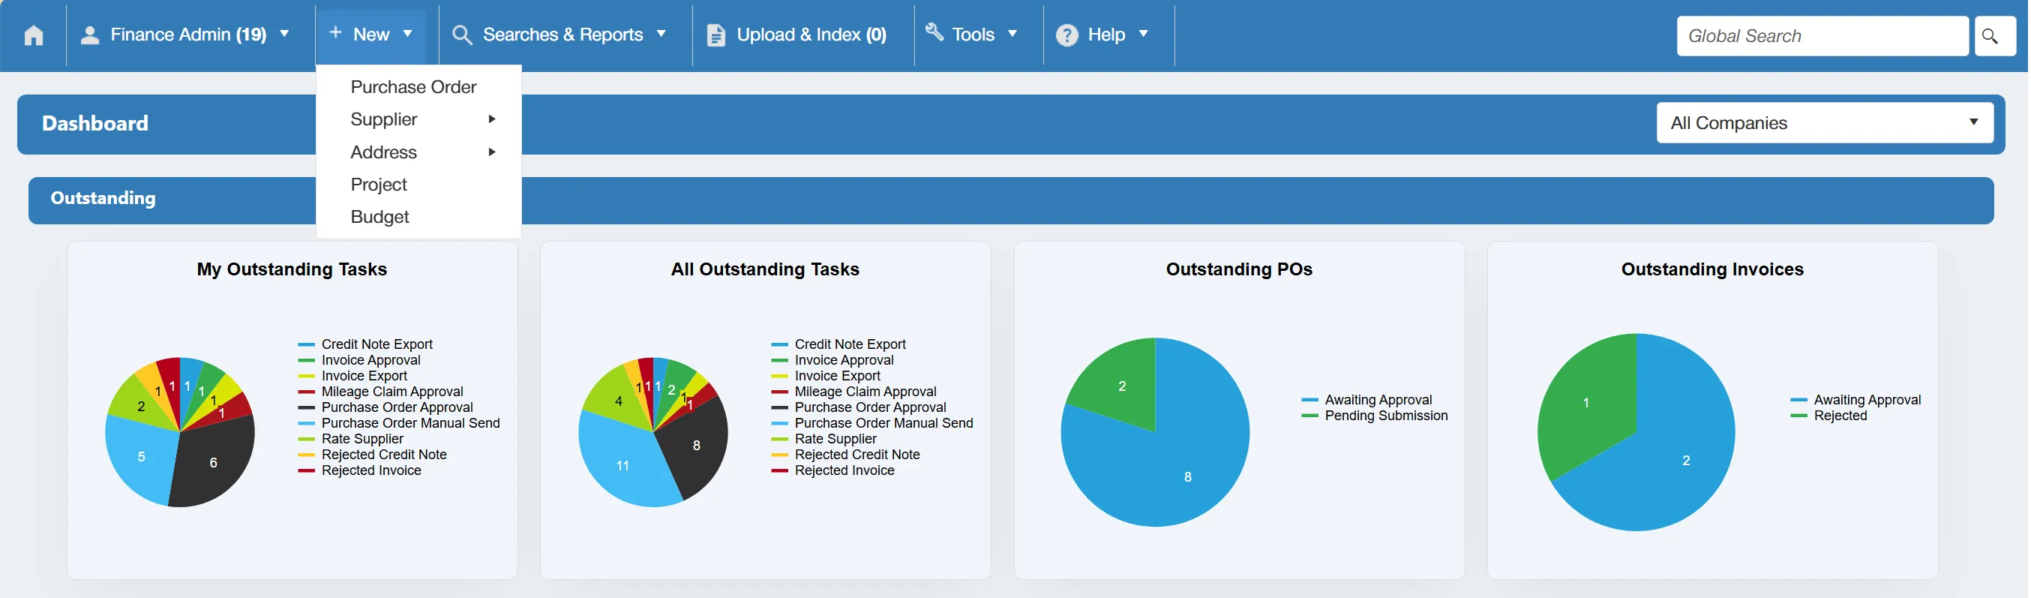This screenshot has height=598, width=2031.
Task: Focus the Global Search input field
Action: pos(1822,36)
